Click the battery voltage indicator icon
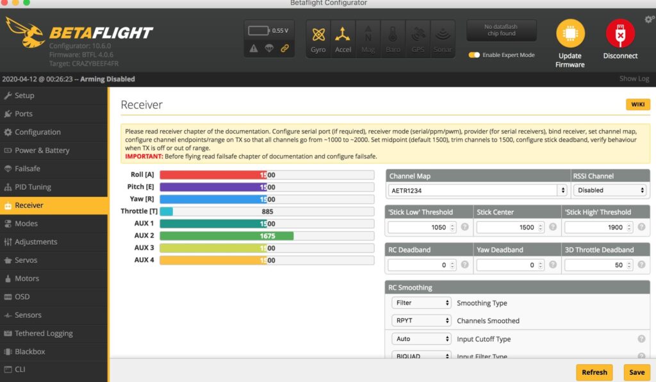The image size is (656, 382). tap(259, 31)
